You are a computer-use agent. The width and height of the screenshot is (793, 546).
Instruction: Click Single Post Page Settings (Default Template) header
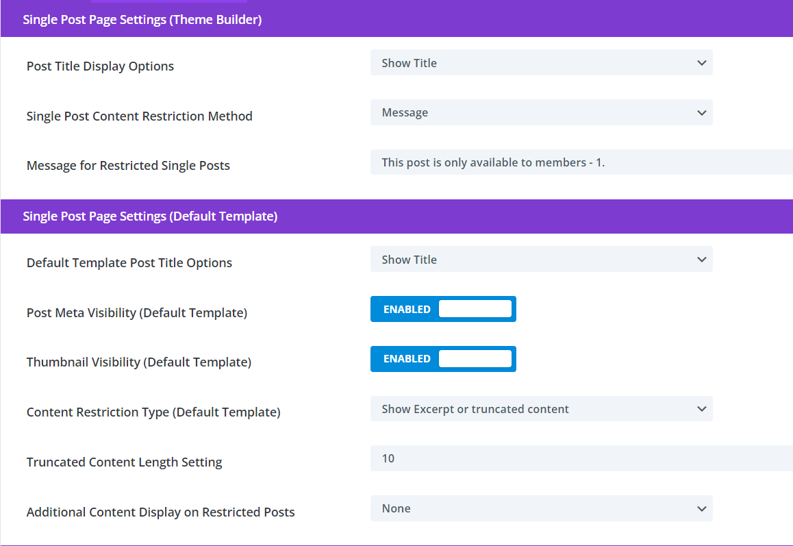[x=150, y=216]
